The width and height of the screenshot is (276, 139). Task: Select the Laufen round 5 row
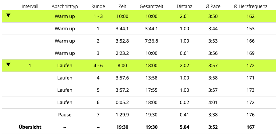click(x=139, y=90)
